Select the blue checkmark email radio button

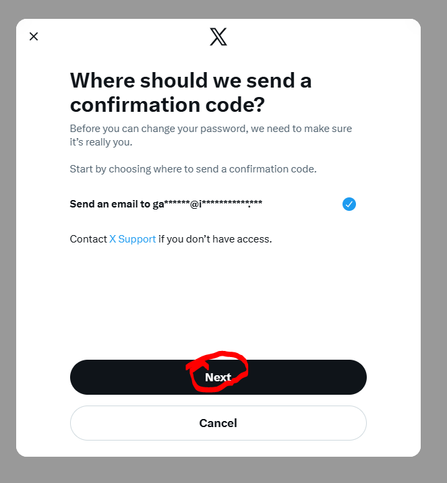pos(349,204)
